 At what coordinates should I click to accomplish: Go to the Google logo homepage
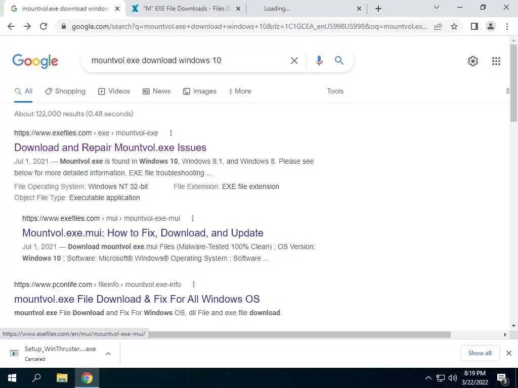coord(35,61)
